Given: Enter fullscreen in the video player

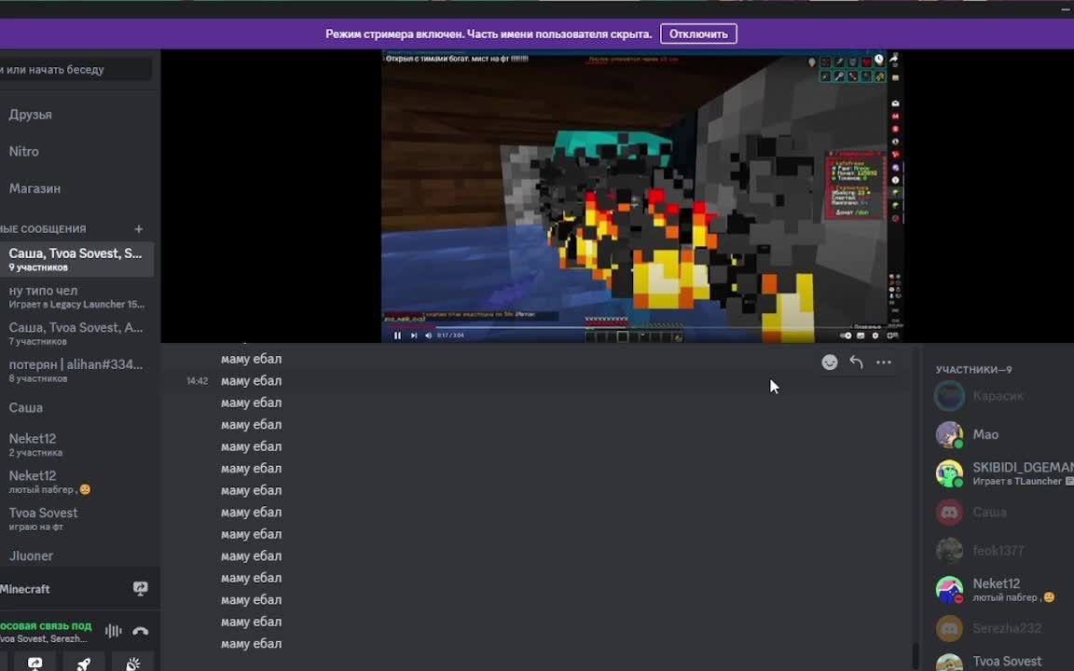Looking at the screenshot, I should click(x=891, y=335).
